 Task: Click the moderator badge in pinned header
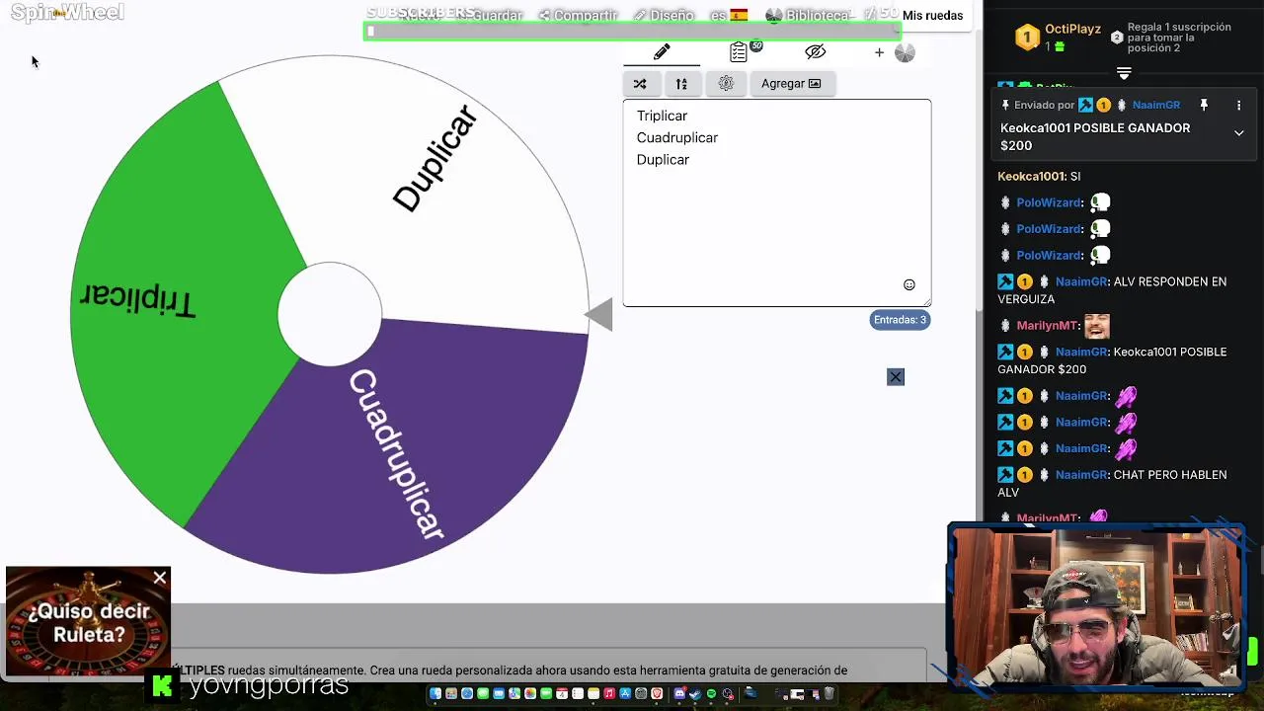pyautogui.click(x=1085, y=106)
